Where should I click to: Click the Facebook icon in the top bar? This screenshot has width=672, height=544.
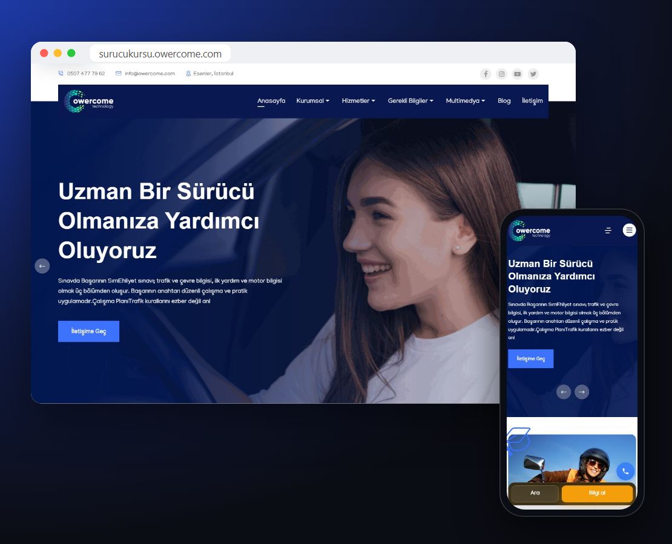[x=486, y=74]
